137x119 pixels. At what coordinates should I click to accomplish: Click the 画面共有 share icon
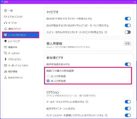[5, 47]
